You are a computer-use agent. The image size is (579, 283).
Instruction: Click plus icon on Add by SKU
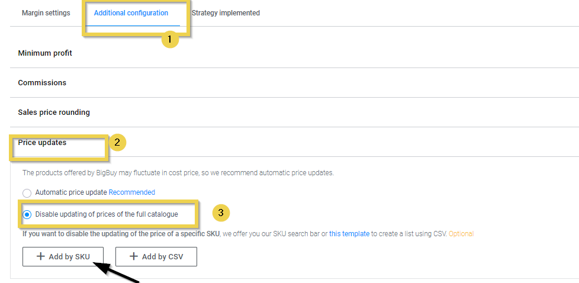coord(41,256)
